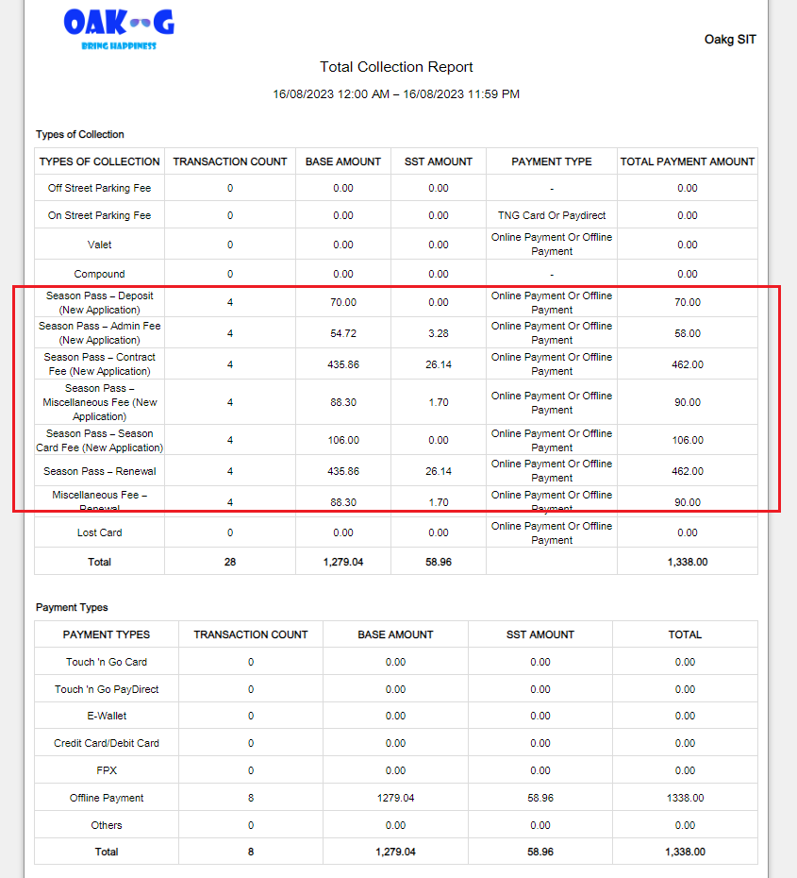Click the OAK-G Bring Happiness logo
The image size is (797, 878).
click(119, 29)
